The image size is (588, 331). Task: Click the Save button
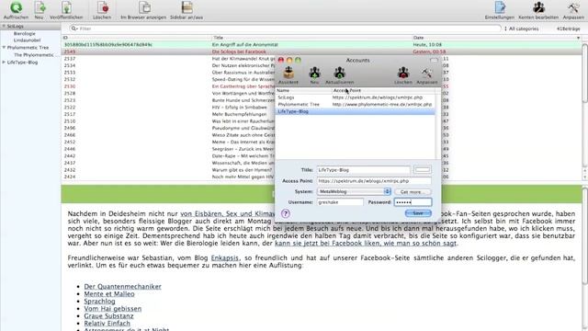click(x=418, y=213)
